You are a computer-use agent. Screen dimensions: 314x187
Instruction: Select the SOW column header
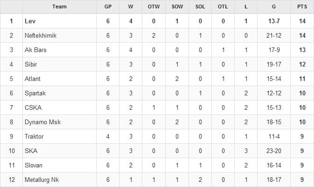[x=177, y=7]
